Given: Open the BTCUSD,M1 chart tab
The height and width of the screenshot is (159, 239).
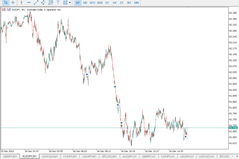Looking at the screenshot, I should pyautogui.click(x=109, y=156).
